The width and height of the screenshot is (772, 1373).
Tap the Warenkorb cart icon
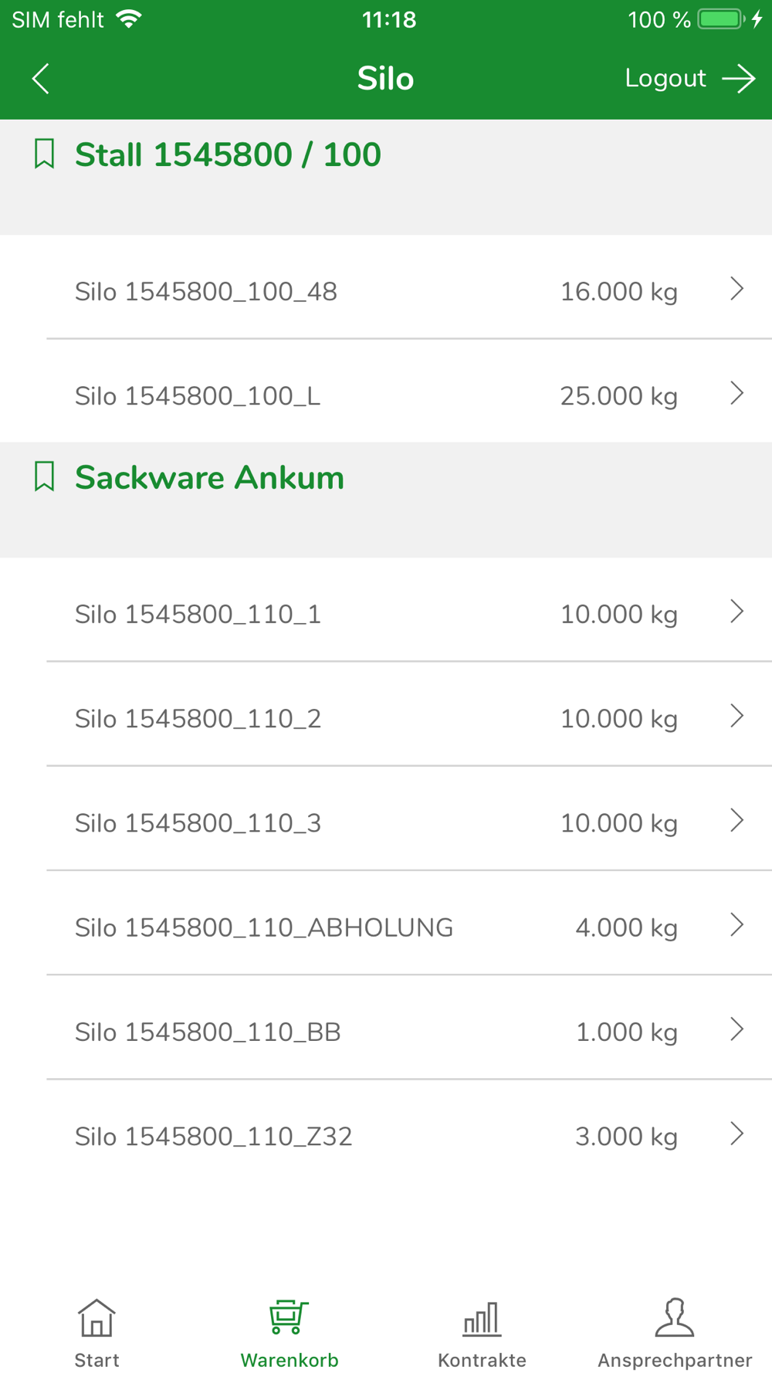coord(289,1317)
